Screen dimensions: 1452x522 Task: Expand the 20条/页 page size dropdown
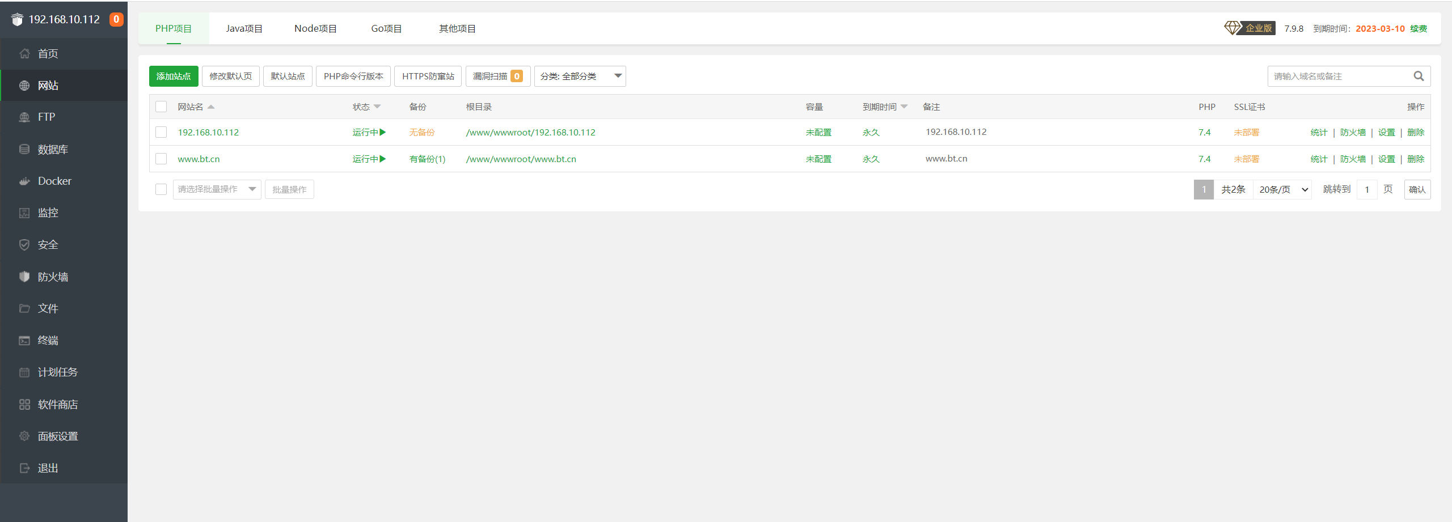(x=1283, y=190)
